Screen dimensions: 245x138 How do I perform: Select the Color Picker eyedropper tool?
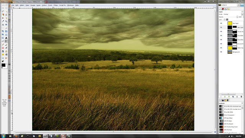(3, 21)
